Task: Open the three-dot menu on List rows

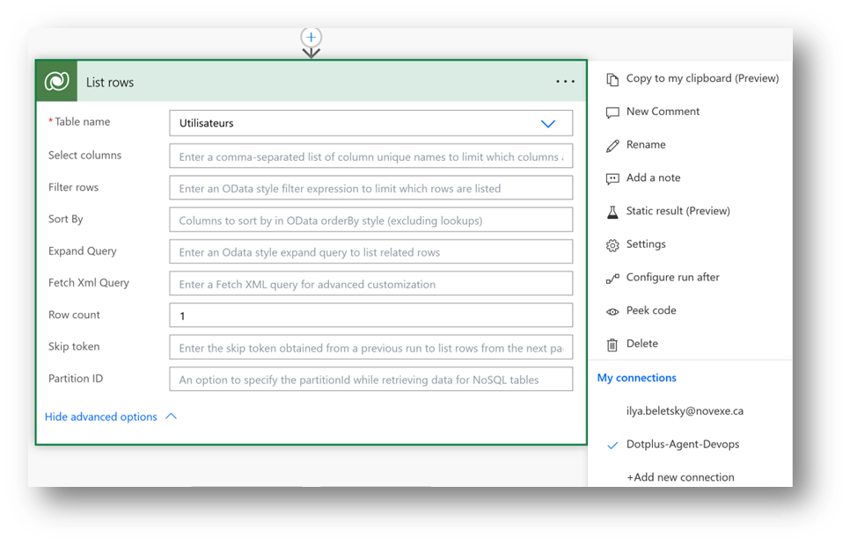Action: tap(565, 82)
